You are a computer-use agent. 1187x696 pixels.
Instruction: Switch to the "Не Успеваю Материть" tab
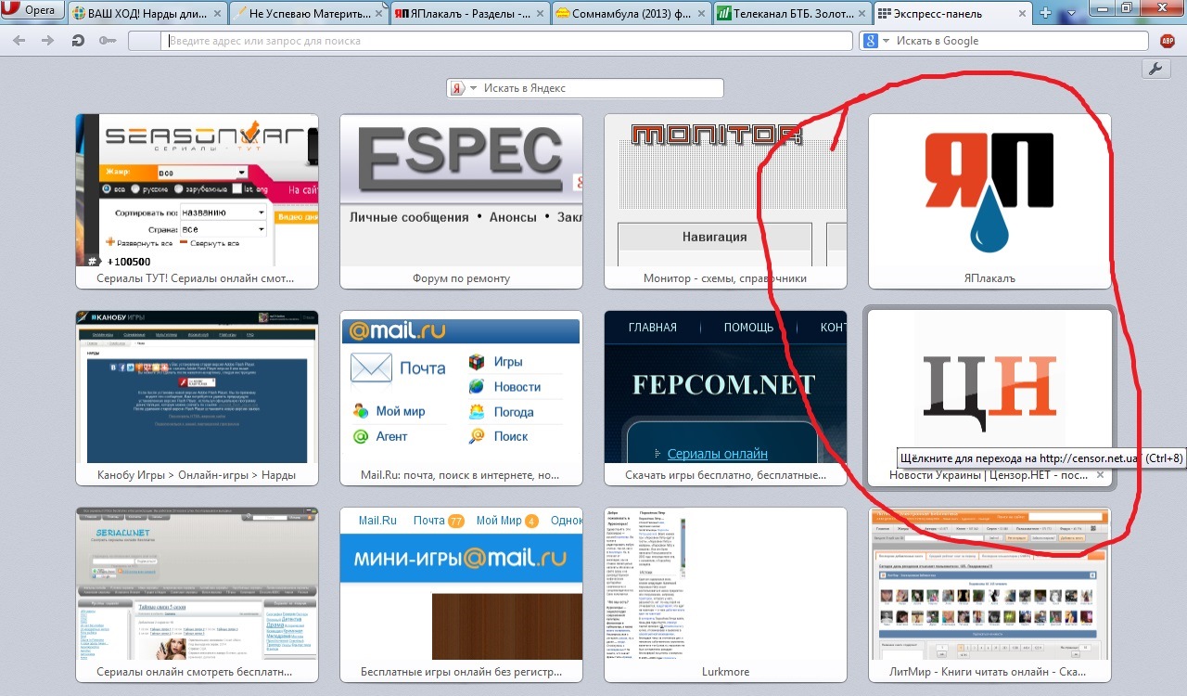[309, 13]
